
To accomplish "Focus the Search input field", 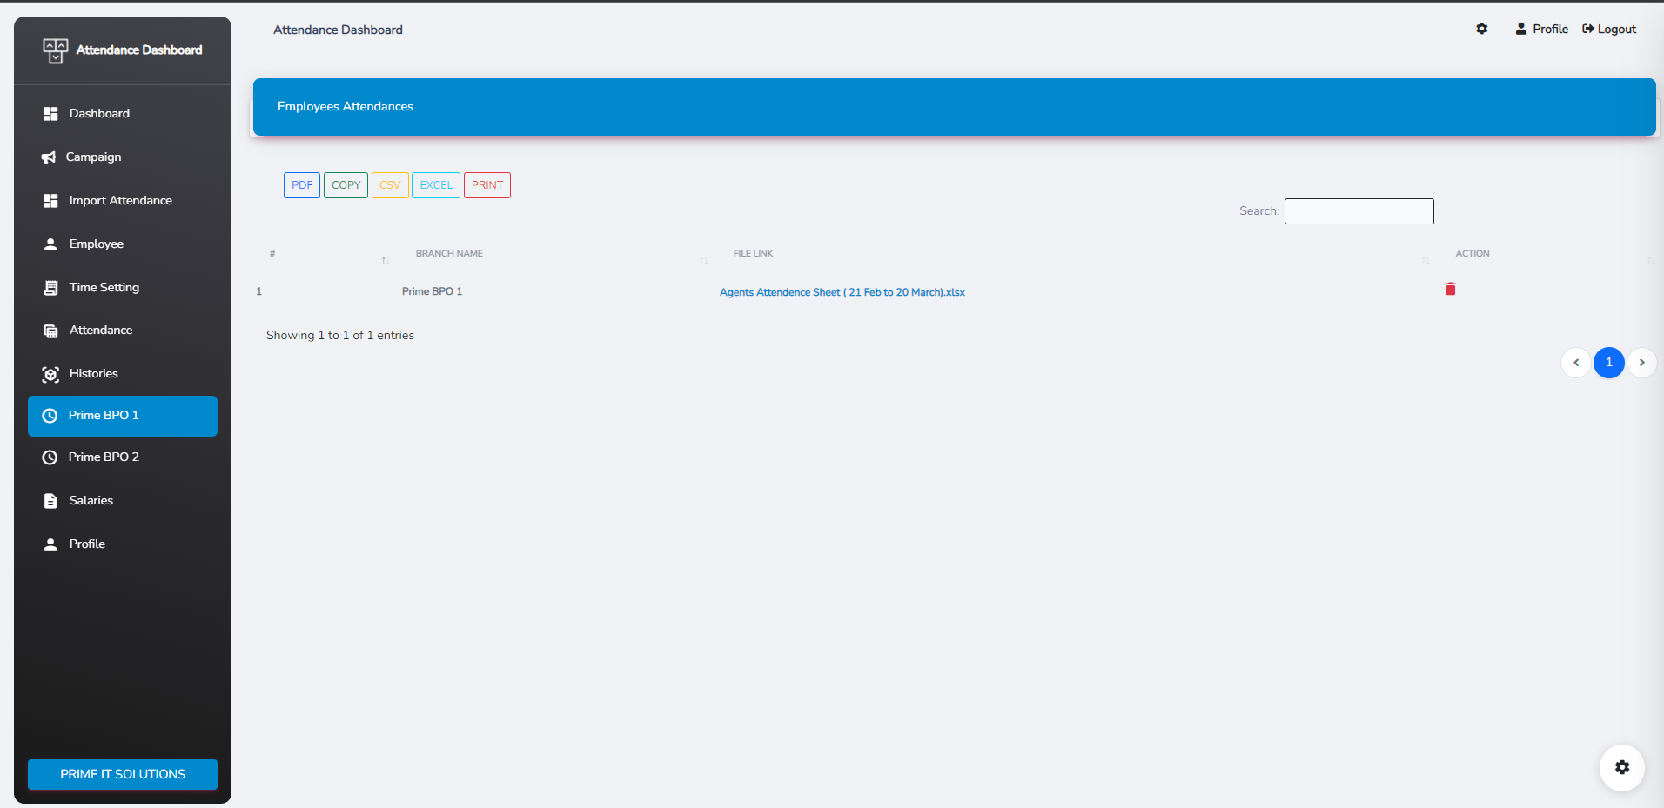I will [x=1359, y=211].
